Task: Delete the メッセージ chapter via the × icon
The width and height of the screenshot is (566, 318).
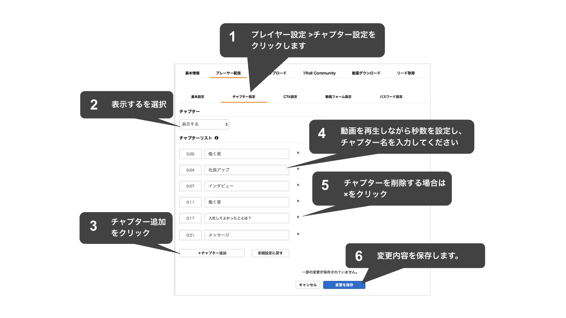Action: 298,234
